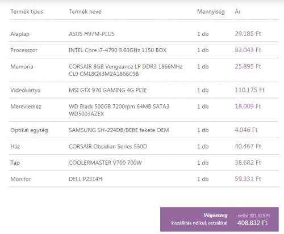Screen dimensions: 284x234
Task: Click the CORSAIR Obsidian Series 550D name
Action: 108,146
